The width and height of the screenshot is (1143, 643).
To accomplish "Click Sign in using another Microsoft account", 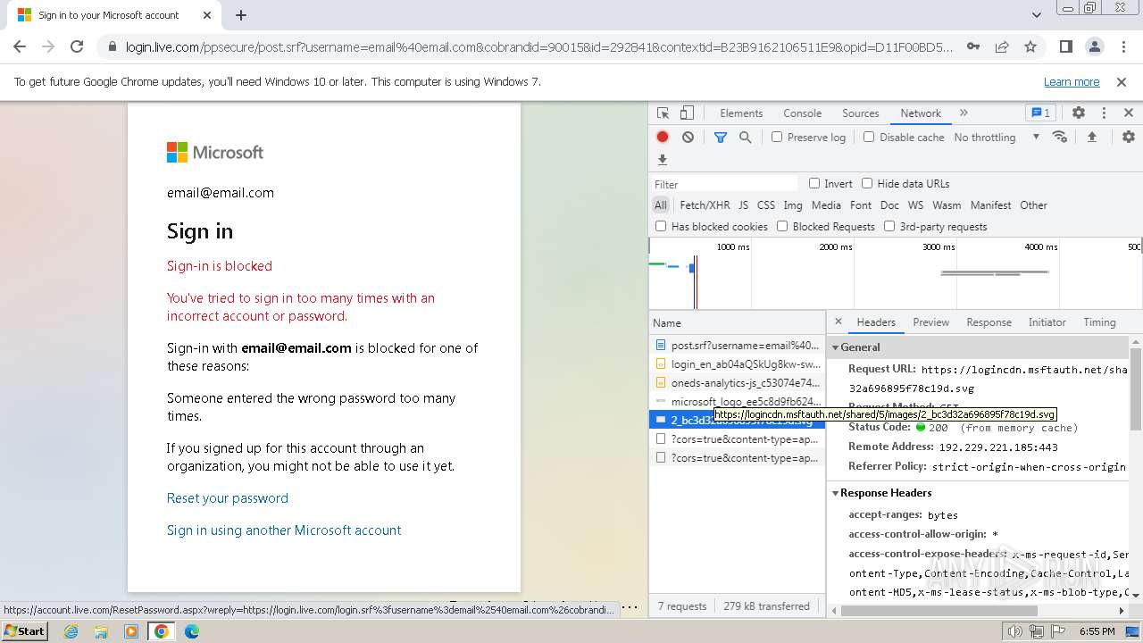I will click(284, 530).
